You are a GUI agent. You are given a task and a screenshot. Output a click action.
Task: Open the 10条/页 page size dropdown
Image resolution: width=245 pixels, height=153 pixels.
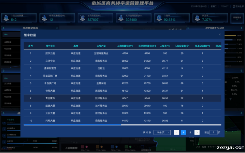(162, 132)
